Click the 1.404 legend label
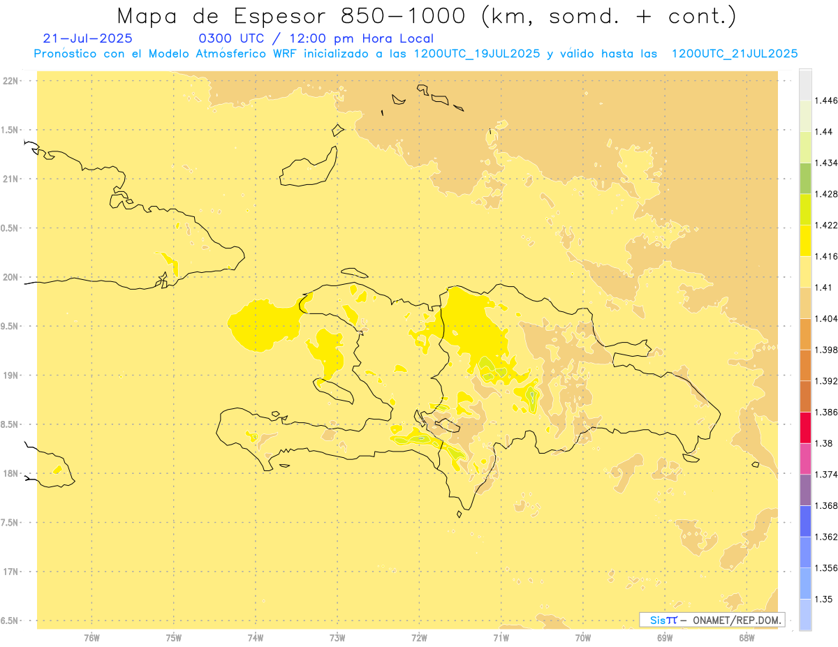 [828, 318]
